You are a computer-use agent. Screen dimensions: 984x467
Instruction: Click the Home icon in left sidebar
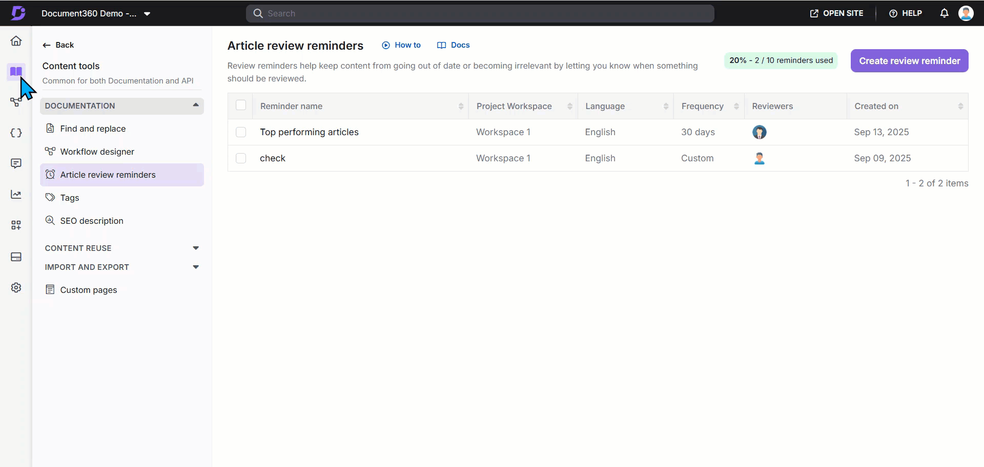click(16, 41)
